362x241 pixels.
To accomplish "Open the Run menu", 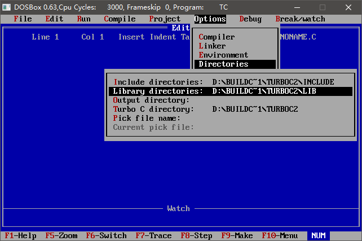I will tap(83, 19).
